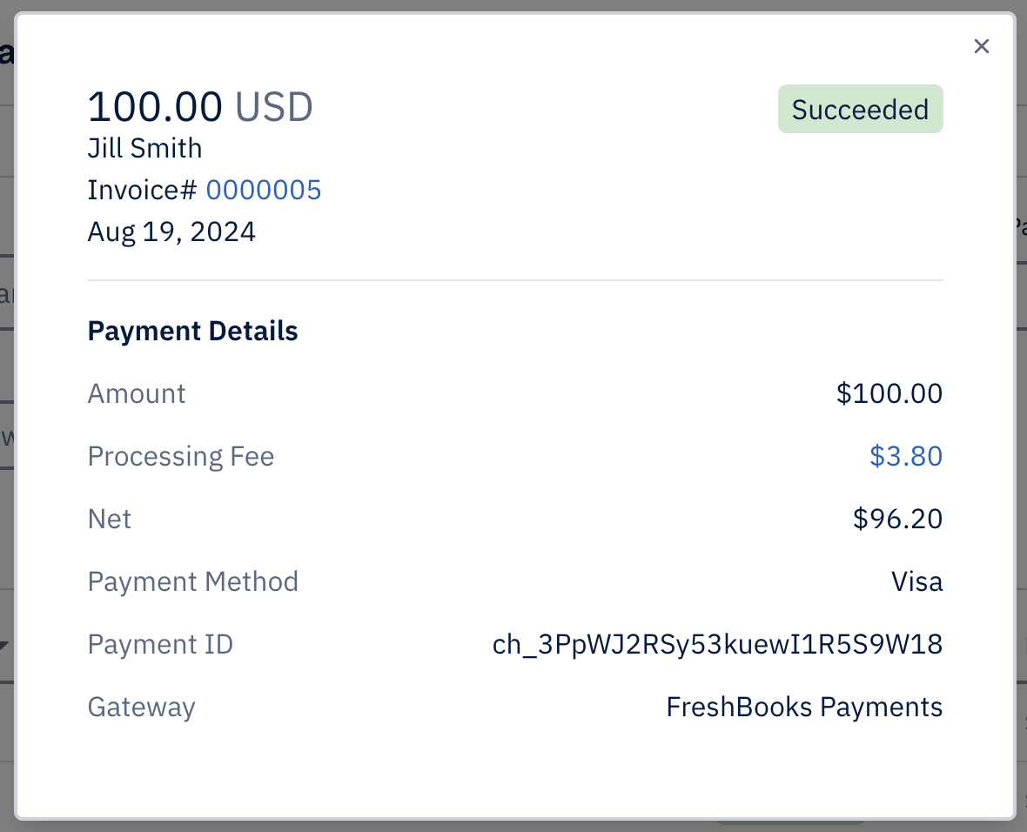Click the Invoice# label text
Viewport: 1027px width, 832px height.
coord(143,190)
